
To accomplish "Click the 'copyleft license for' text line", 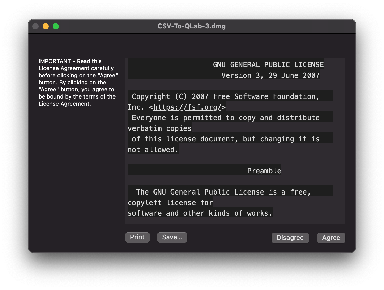I will pyautogui.click(x=170, y=203).
